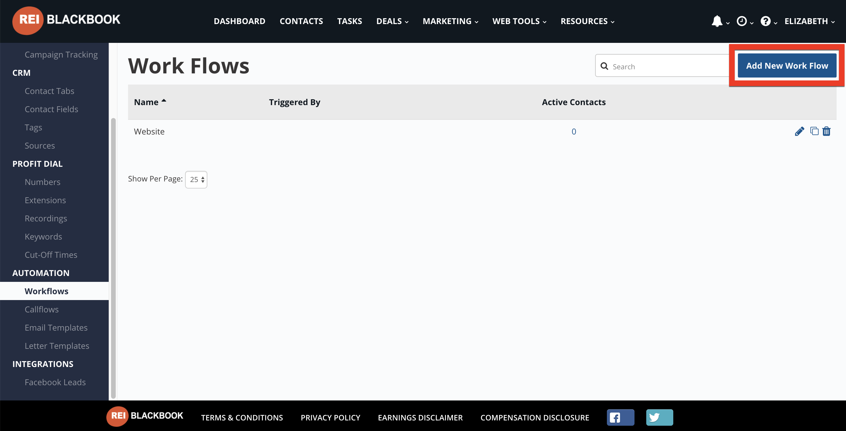The image size is (846, 431).
Task: Click the Active Contacts column header
Action: (574, 102)
